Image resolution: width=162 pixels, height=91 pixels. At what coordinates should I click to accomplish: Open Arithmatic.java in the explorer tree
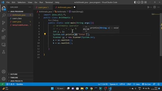click(x=20, y=15)
